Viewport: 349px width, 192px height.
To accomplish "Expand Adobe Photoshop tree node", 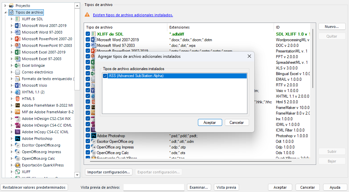I will point(12,139).
